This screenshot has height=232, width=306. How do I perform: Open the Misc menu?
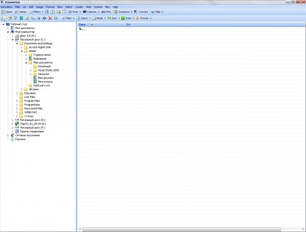108,7
